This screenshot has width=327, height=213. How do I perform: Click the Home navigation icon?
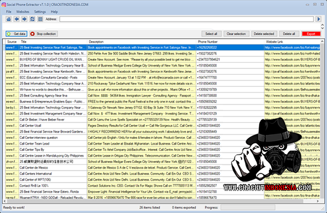[9, 19]
